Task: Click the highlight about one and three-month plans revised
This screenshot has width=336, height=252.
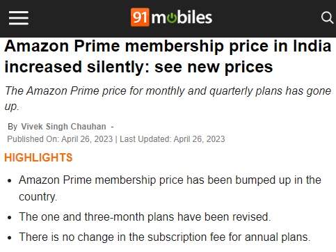Action: tap(145, 217)
